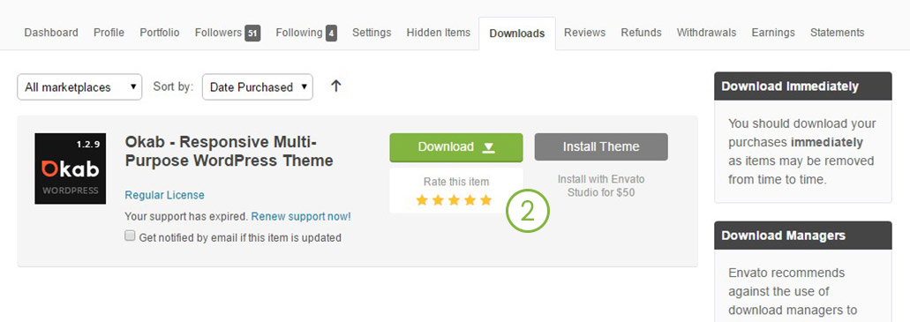Rate the item four stars

[470, 201]
